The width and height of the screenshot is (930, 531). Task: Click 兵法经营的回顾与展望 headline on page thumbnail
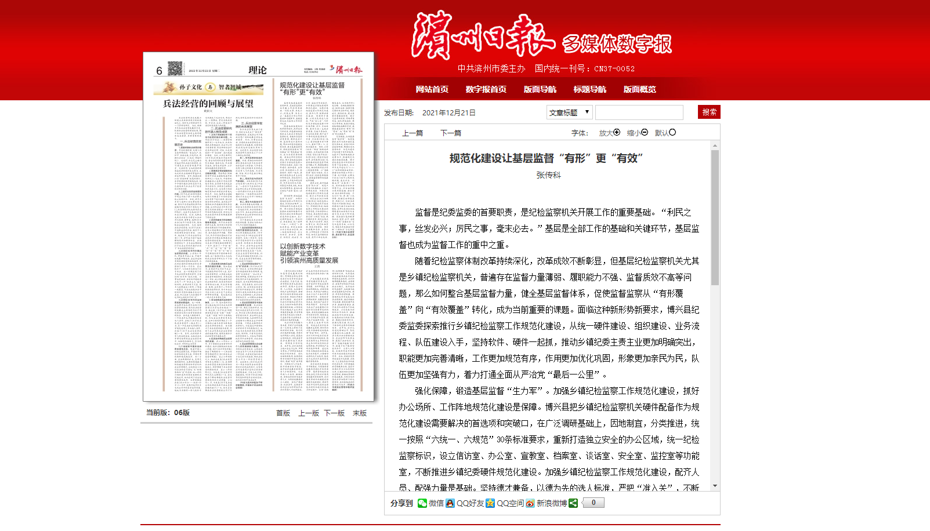click(208, 104)
